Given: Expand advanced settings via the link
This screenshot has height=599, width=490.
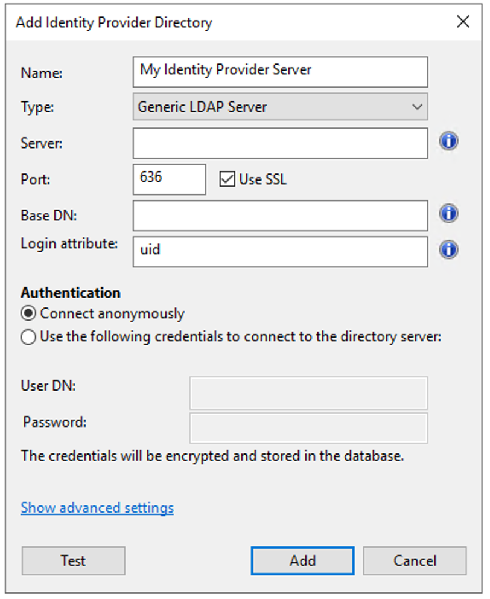Looking at the screenshot, I should pyautogui.click(x=97, y=508).
